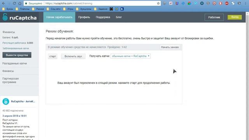
Task: Open the blue checkmark extension icon
Action: [196, 3]
